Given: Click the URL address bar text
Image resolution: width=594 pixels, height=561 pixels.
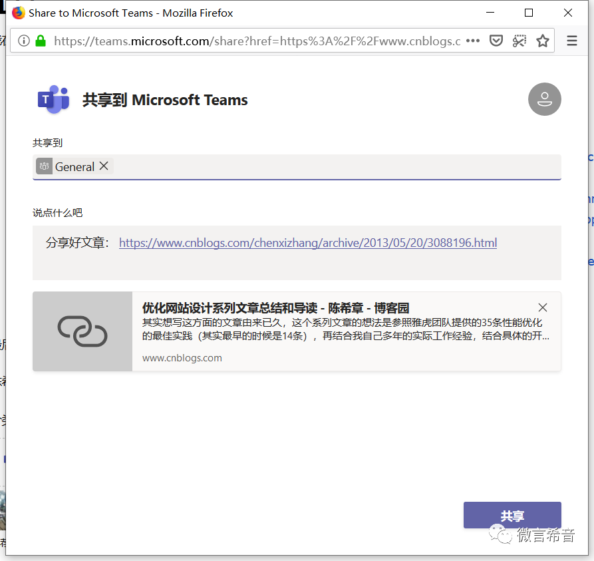Looking at the screenshot, I should [x=257, y=41].
